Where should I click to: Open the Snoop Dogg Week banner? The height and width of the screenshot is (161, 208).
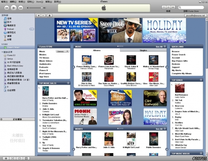120,30
